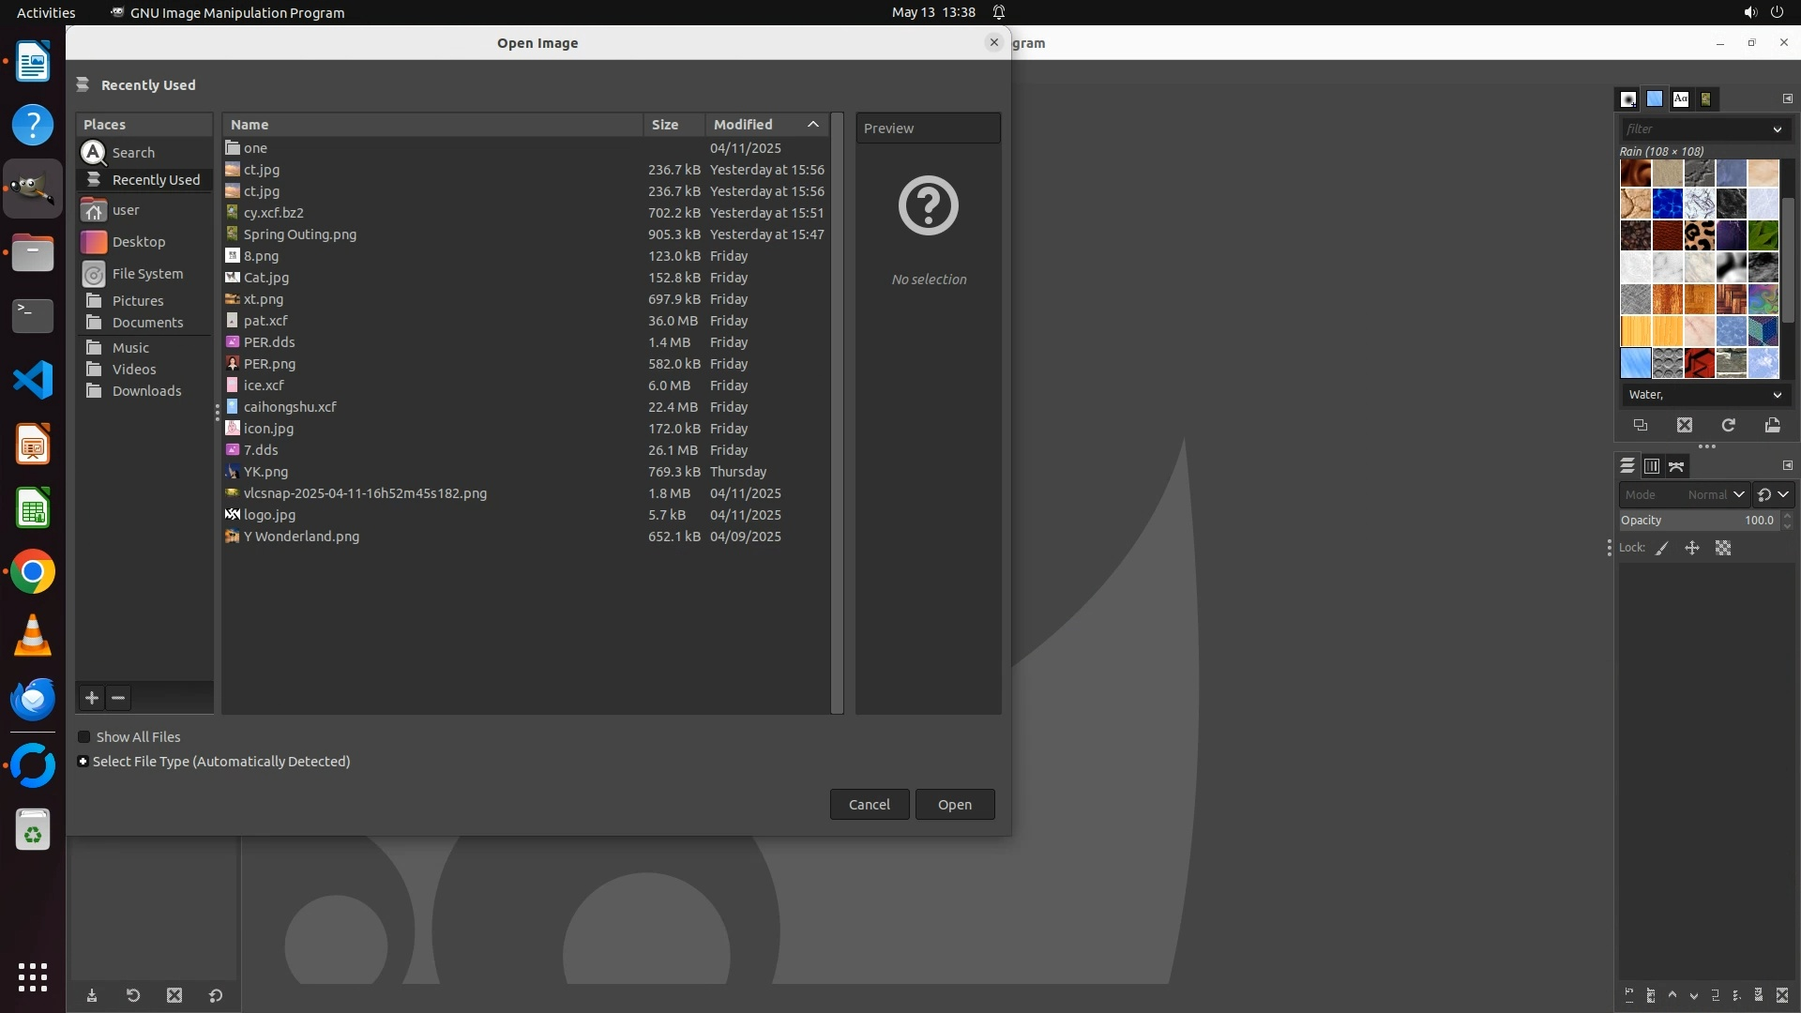Viewport: 1801px width, 1013px height.
Task: Enable the Show All Files checkbox
Action: click(84, 737)
